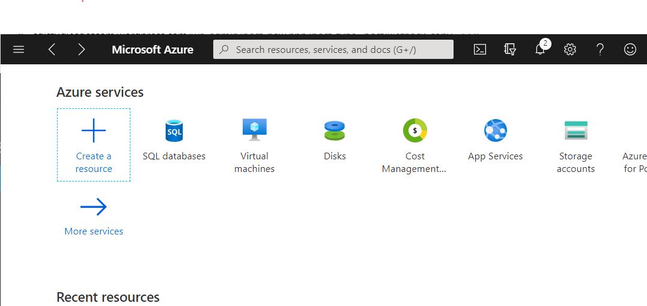Image resolution: width=647 pixels, height=306 pixels.
Task: Focus the Search resources, services, and docs box
Action: [333, 49]
